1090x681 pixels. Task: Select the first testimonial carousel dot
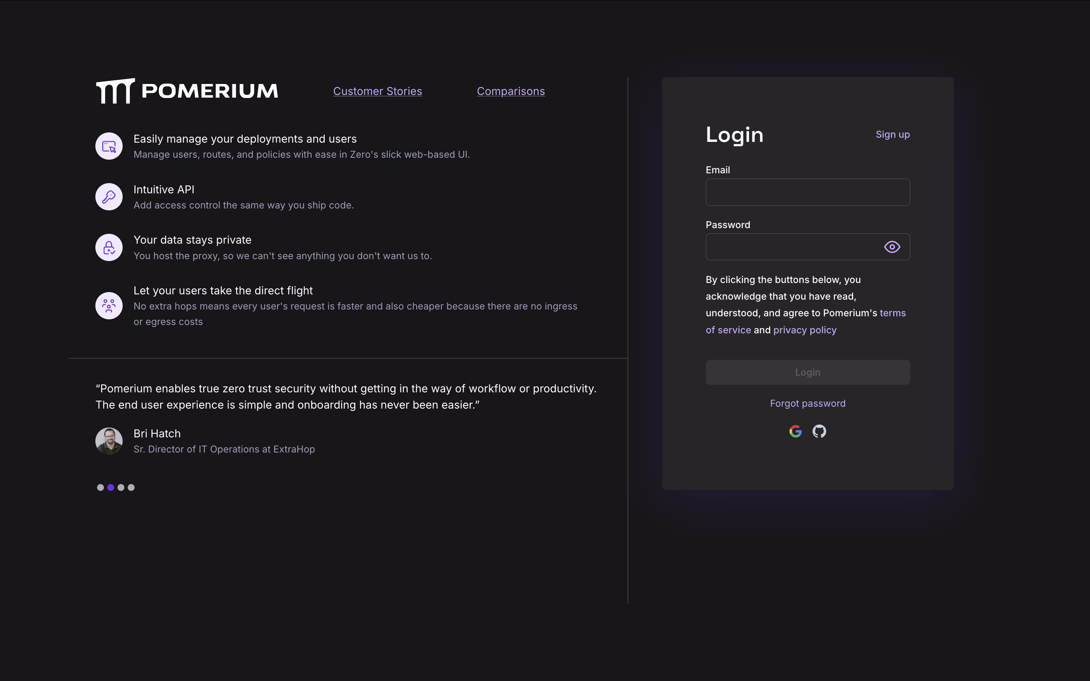point(100,487)
